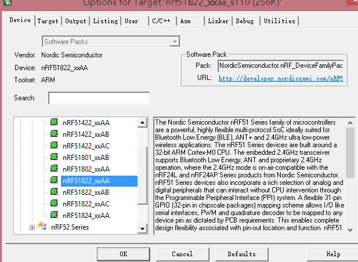Select nRF51422_xxAB in device list
Screen dimensions: 358x262
point(86,134)
